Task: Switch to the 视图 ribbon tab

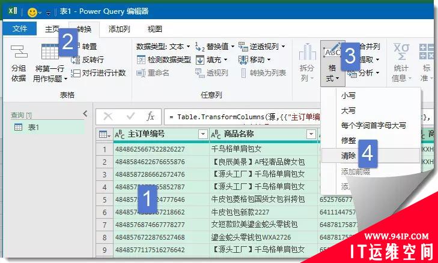Action: [x=154, y=29]
